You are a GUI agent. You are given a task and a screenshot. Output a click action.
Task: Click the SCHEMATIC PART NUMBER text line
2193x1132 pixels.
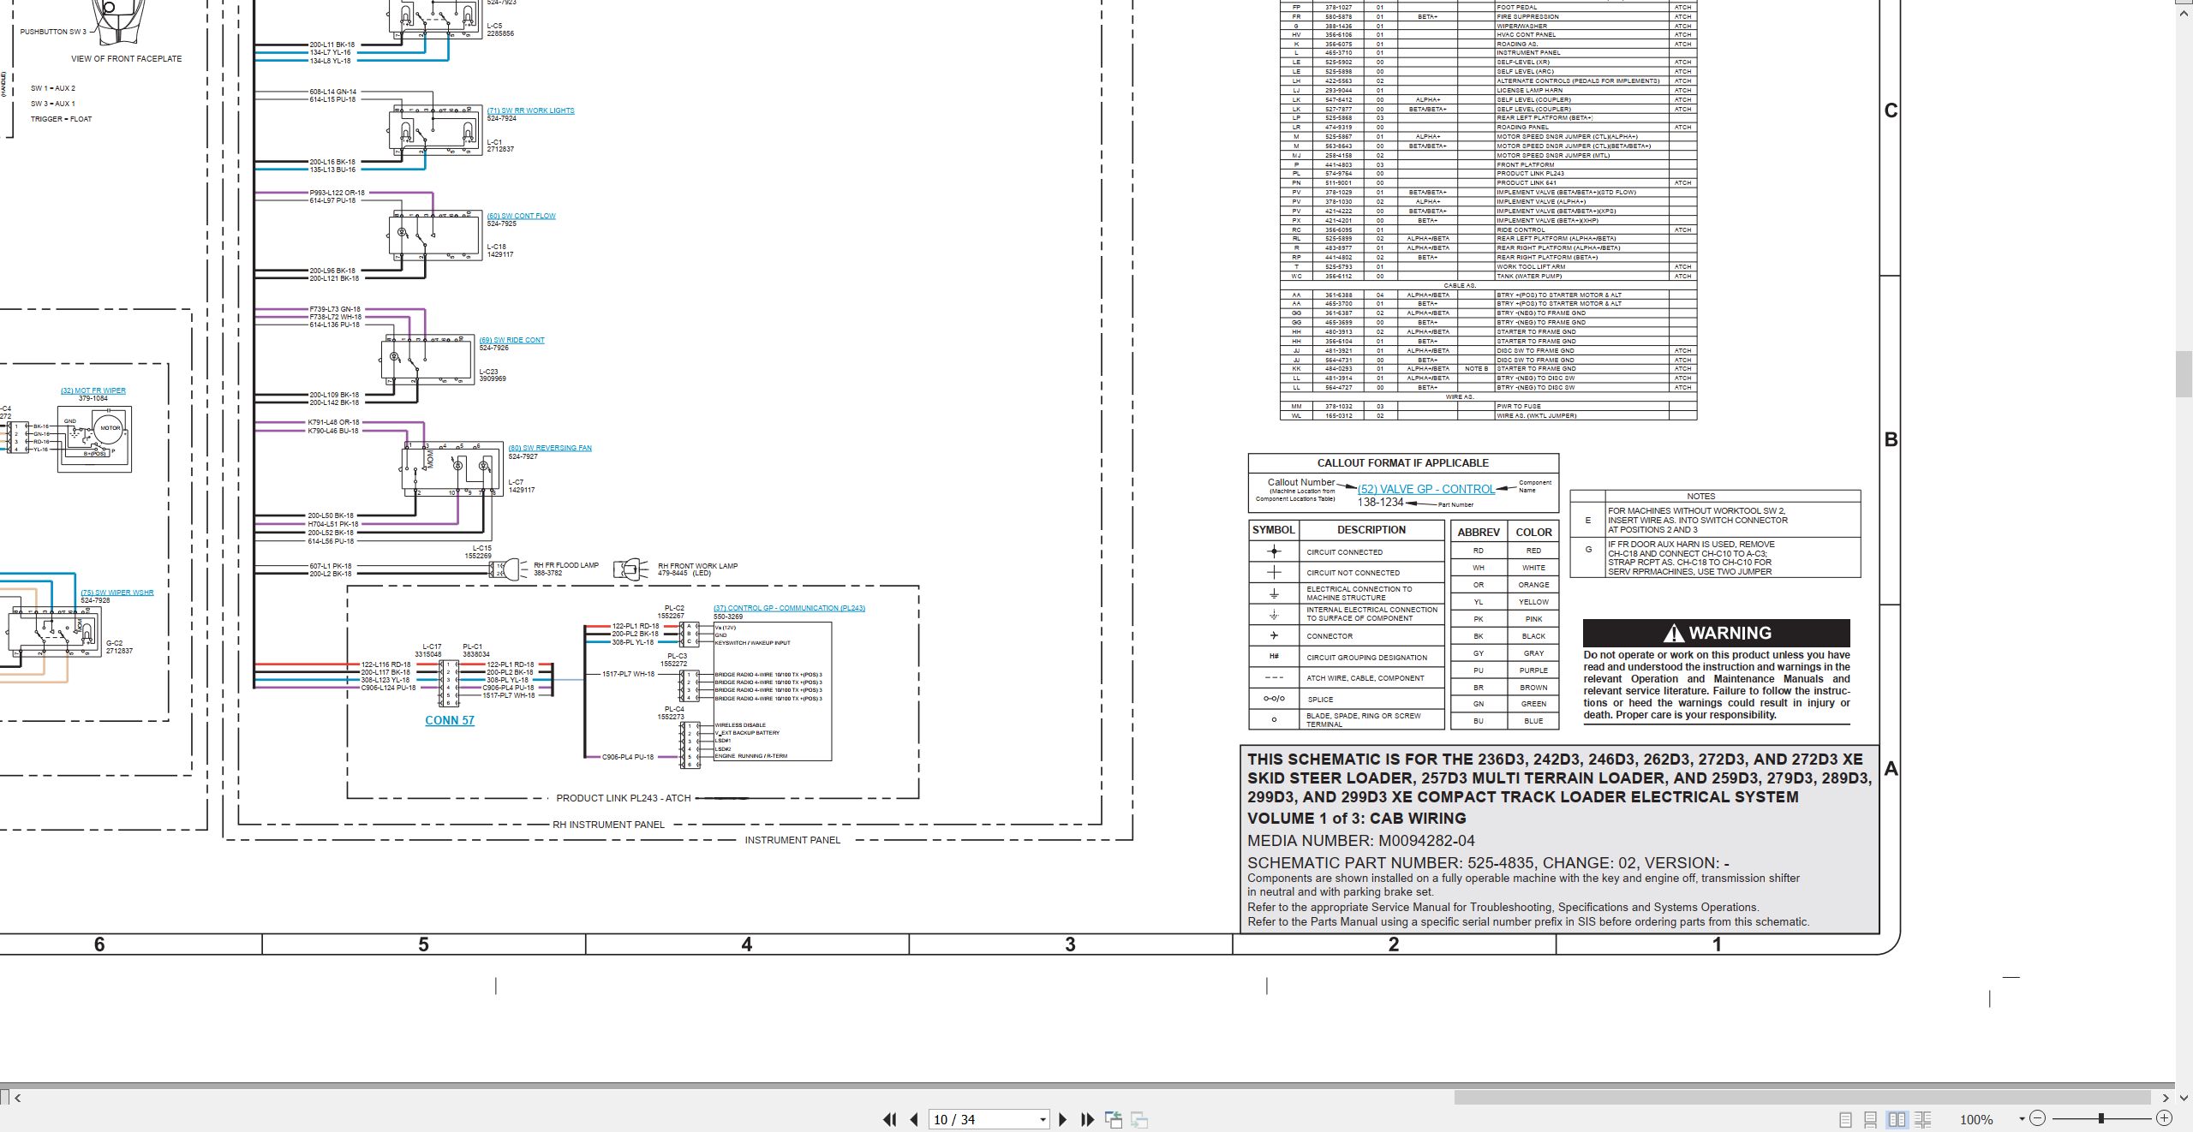click(1488, 863)
